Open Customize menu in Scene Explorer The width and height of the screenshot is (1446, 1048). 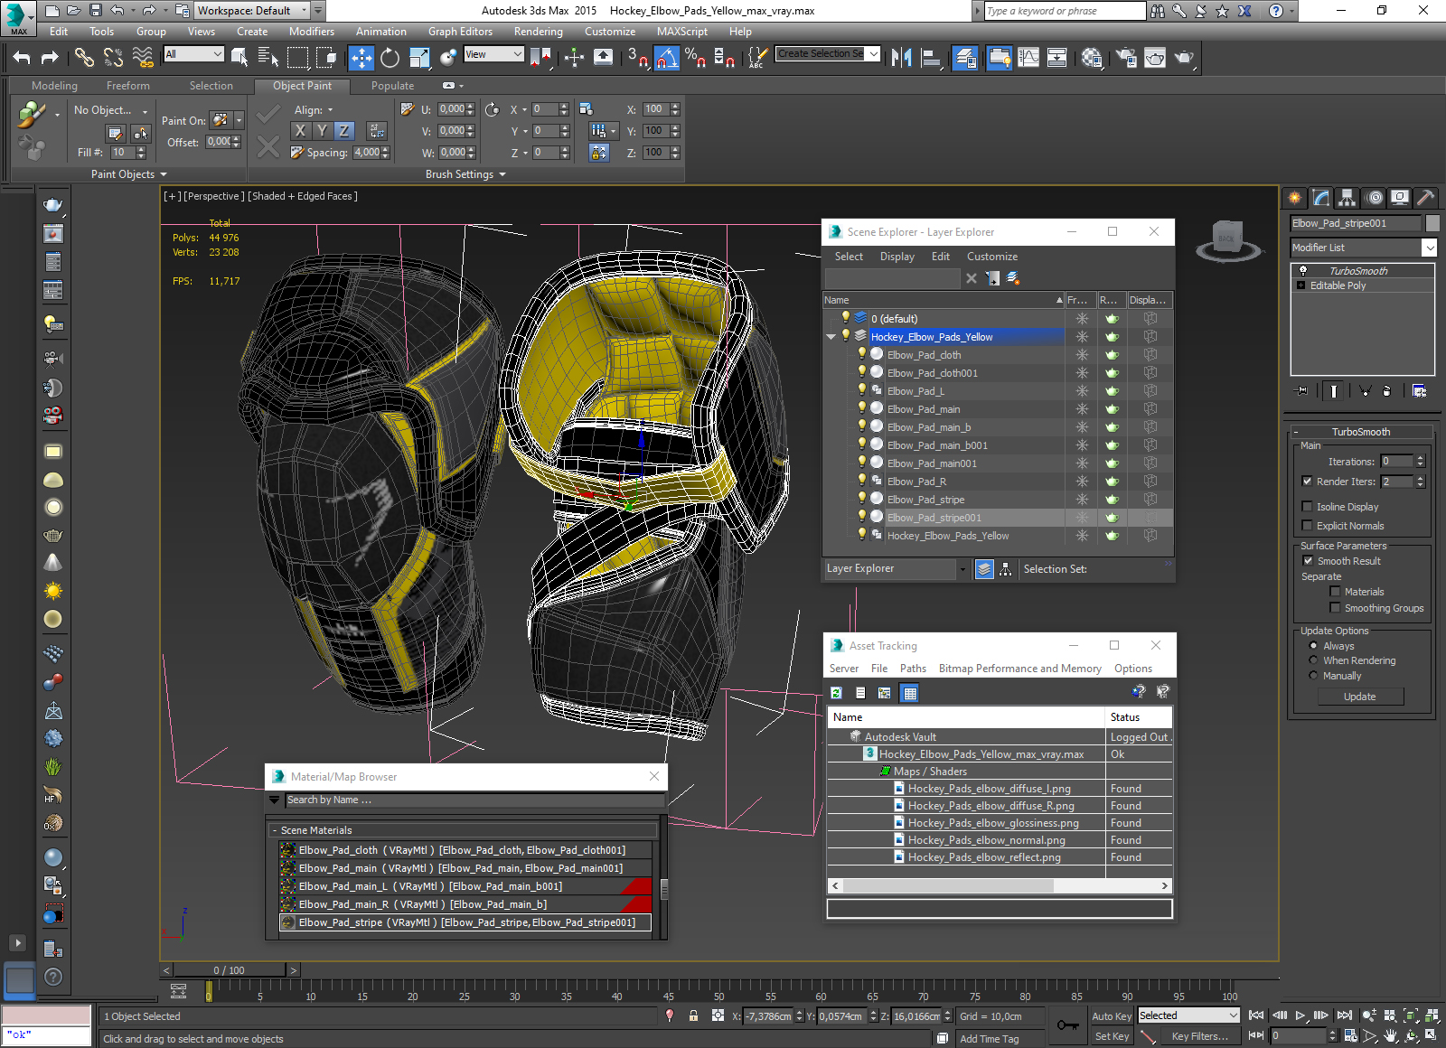pyautogui.click(x=991, y=257)
